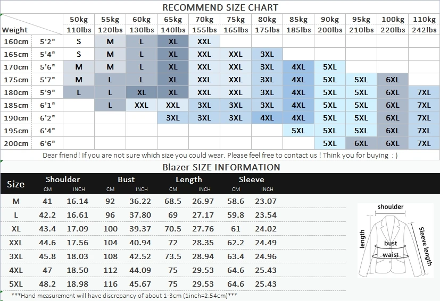Select the M row in blazer size table
The height and width of the screenshot is (301, 440).
coord(173,201)
